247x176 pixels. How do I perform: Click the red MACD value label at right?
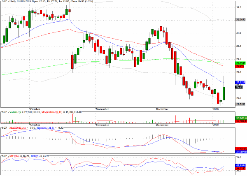coord(241,148)
